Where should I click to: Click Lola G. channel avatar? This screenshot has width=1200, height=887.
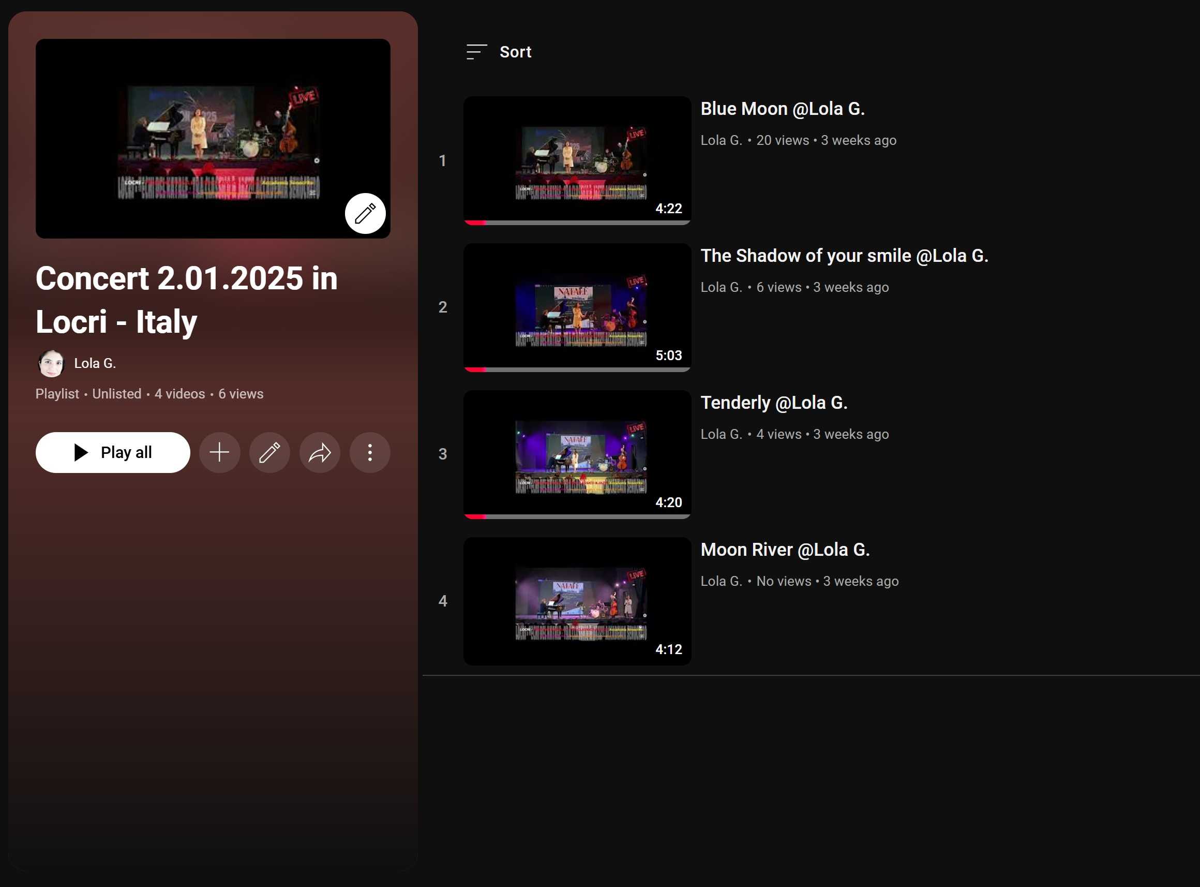pos(52,363)
